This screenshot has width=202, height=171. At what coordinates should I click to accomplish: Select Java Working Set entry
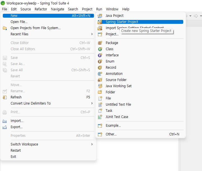click(140, 86)
